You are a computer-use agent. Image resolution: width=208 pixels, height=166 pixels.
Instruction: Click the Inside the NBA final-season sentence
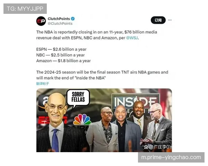(102, 75)
